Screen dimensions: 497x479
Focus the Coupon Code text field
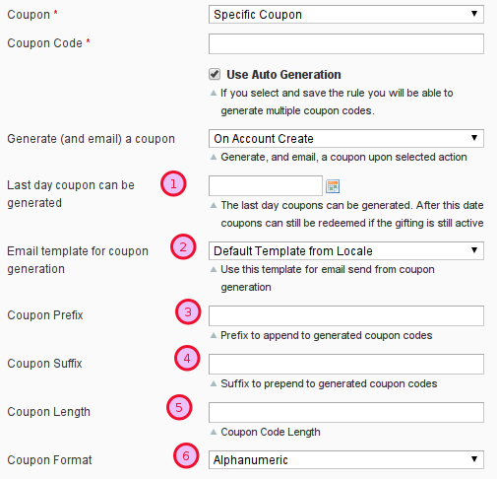[x=346, y=43]
